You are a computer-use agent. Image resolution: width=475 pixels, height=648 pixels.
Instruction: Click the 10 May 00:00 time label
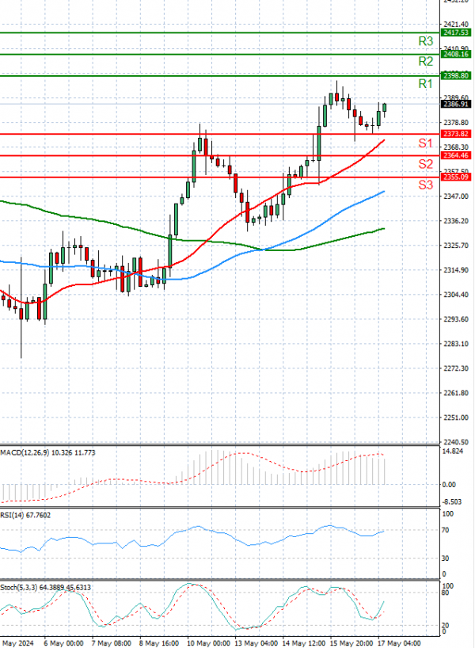[x=209, y=643]
